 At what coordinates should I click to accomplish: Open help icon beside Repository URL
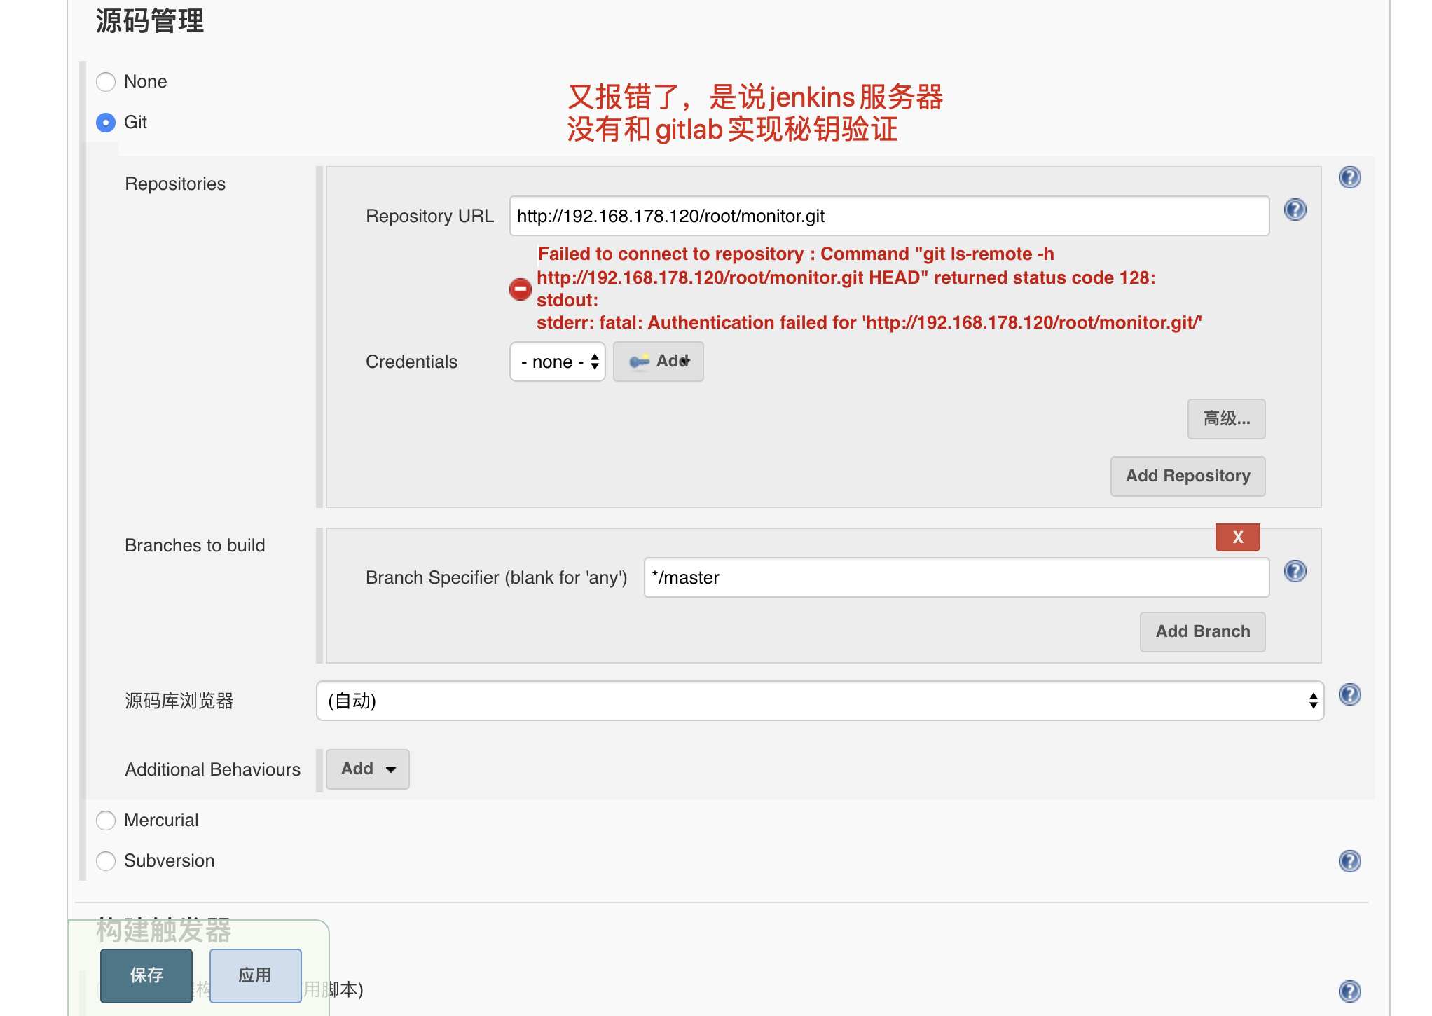1295,210
